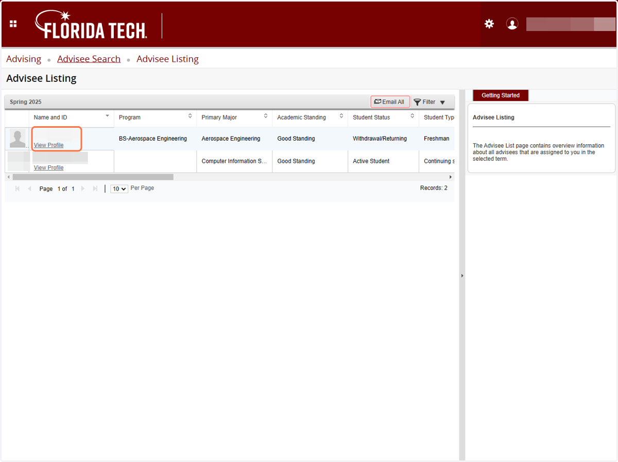This screenshot has height=462, width=618.
Task: Click the Email All button
Action: [x=390, y=102]
